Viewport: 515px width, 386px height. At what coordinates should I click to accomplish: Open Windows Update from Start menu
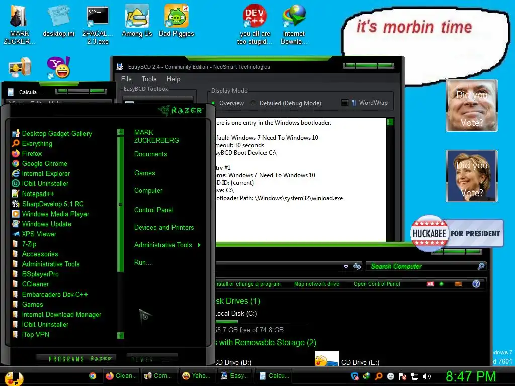click(41, 224)
